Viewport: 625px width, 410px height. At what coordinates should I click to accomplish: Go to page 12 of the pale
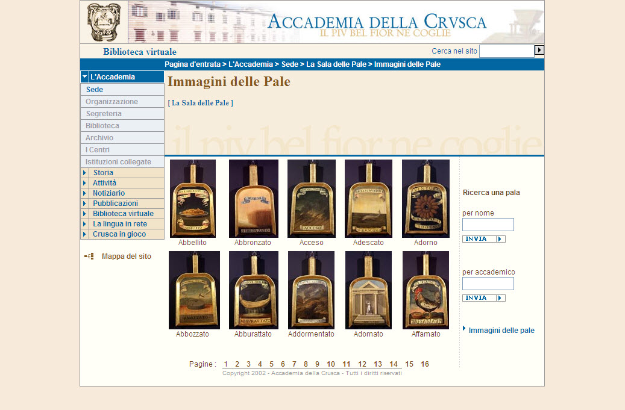click(362, 364)
